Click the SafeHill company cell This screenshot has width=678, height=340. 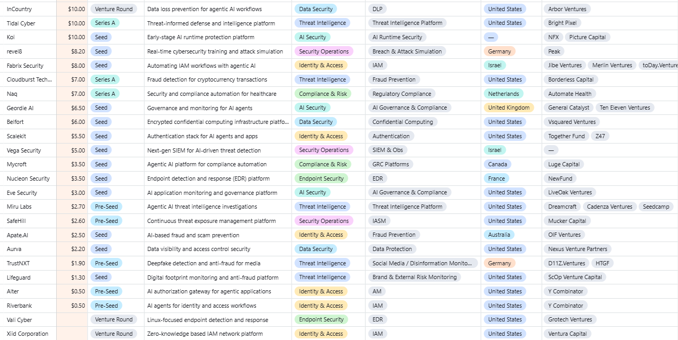[x=28, y=221]
